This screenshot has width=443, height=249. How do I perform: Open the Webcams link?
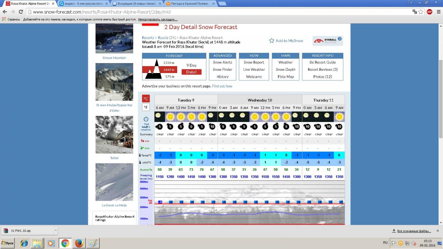click(254, 77)
